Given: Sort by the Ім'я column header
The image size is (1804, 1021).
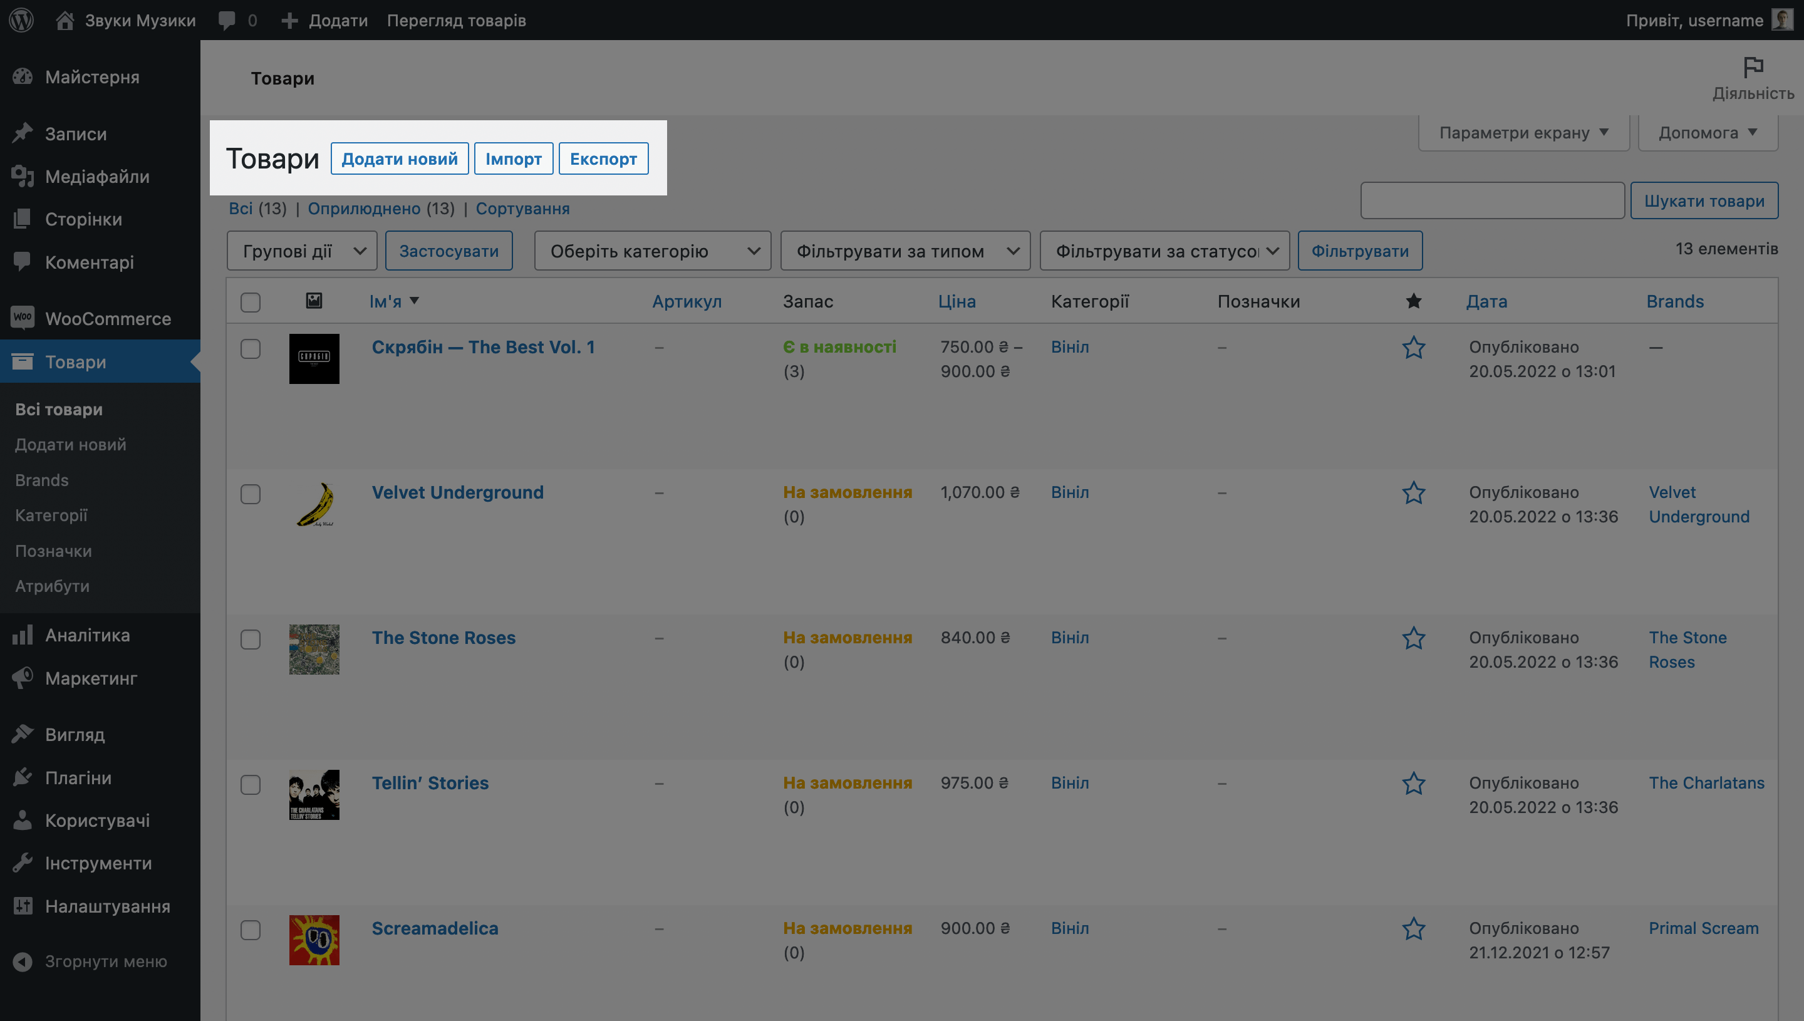Looking at the screenshot, I should tap(394, 301).
